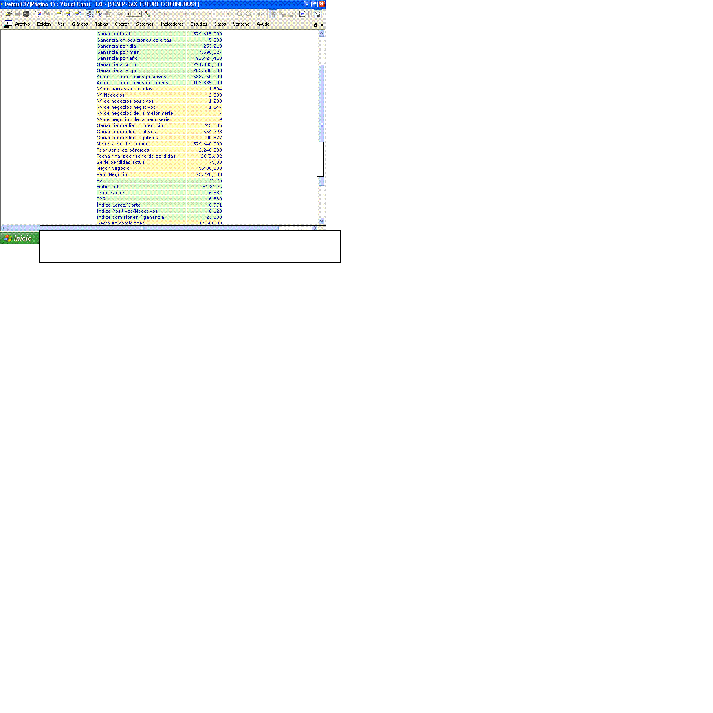Open the Edición menu

click(44, 24)
